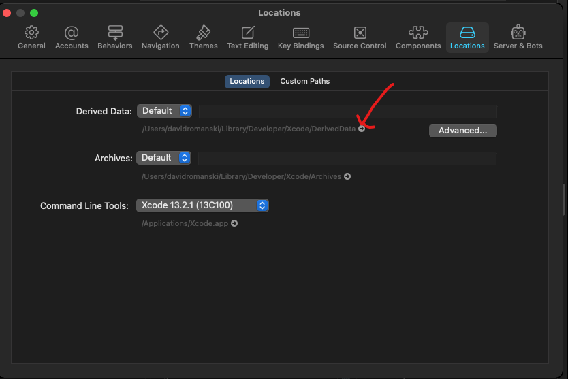Reveal Archives folder via arrow icon

[x=347, y=176]
